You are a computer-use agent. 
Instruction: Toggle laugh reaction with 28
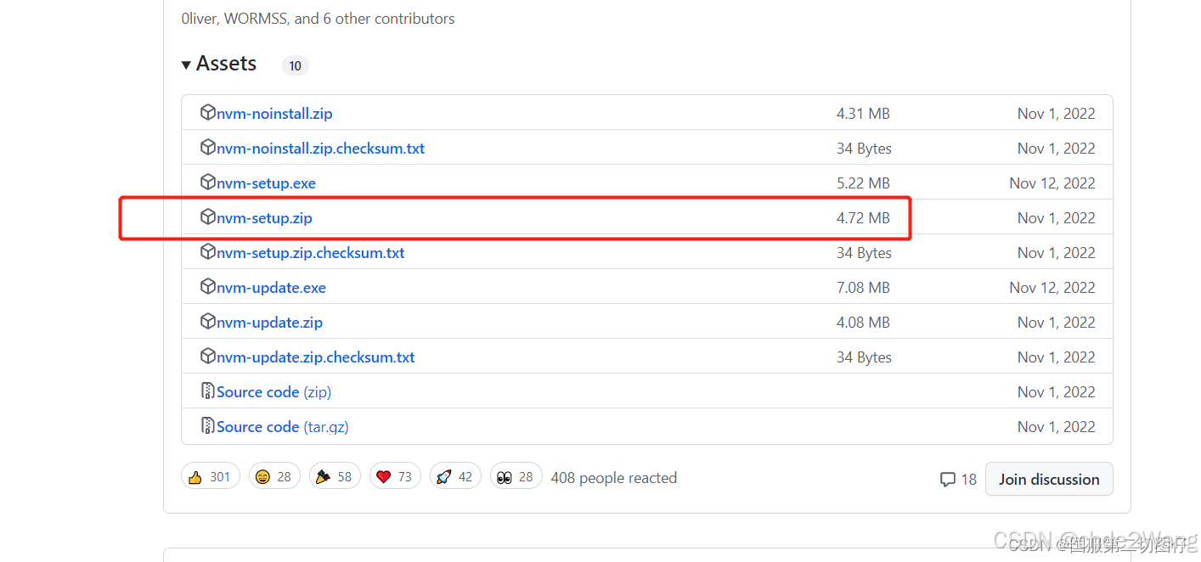tap(274, 476)
